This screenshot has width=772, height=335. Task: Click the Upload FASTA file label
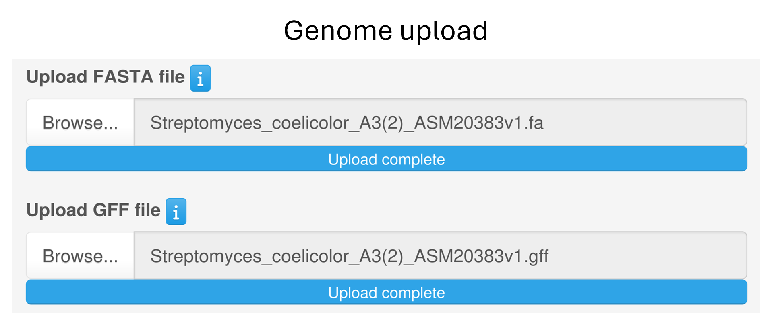pyautogui.click(x=106, y=77)
